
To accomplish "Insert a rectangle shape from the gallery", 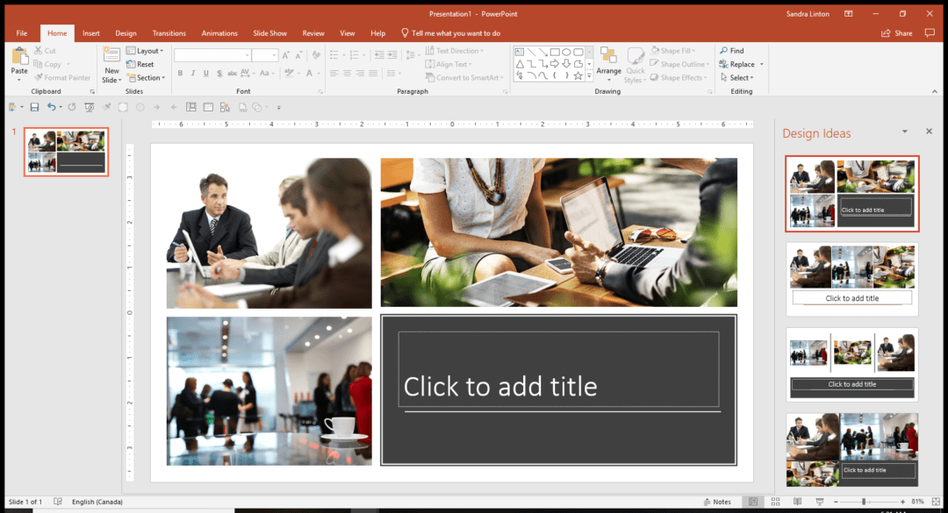I will pos(555,52).
